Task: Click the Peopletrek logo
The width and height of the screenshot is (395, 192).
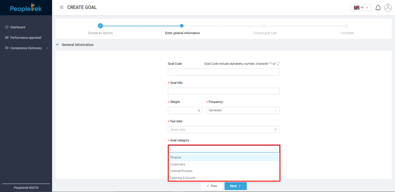Action: point(26,8)
